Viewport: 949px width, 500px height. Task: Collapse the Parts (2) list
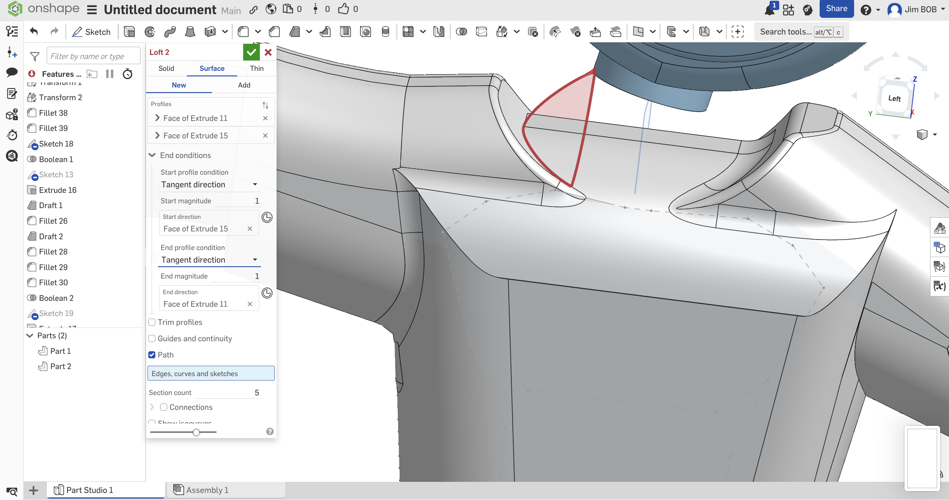(x=30, y=336)
